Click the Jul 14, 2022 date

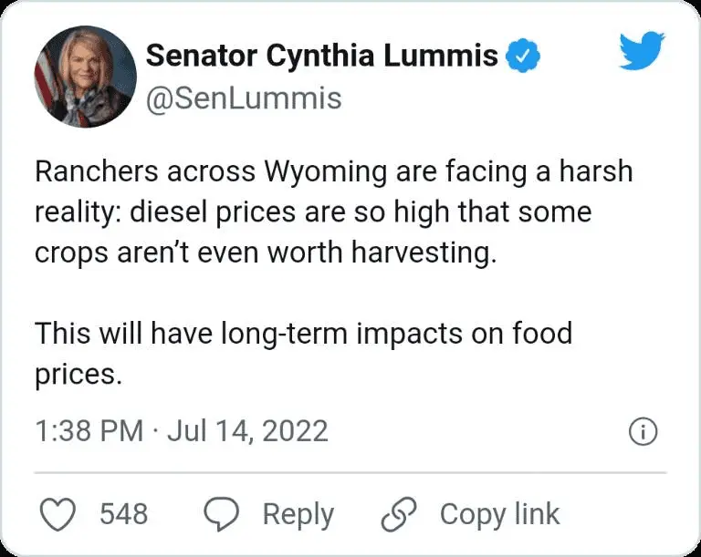pyautogui.click(x=247, y=431)
